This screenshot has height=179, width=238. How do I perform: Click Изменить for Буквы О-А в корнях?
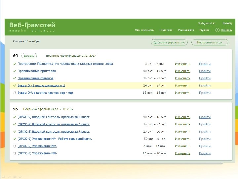pyautogui.click(x=182, y=93)
